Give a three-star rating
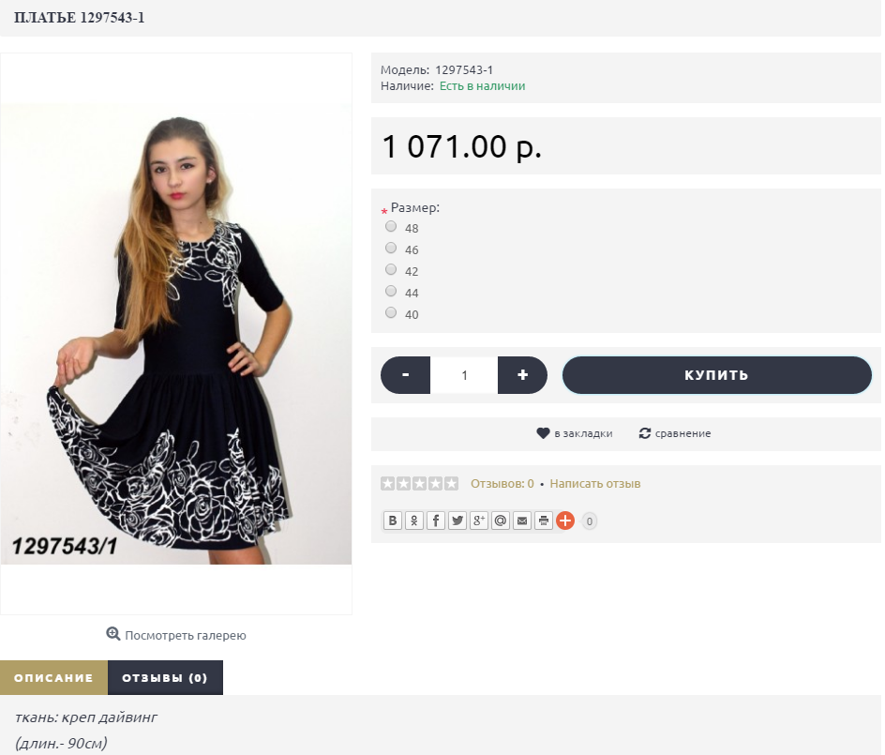885x755 pixels. tap(419, 483)
